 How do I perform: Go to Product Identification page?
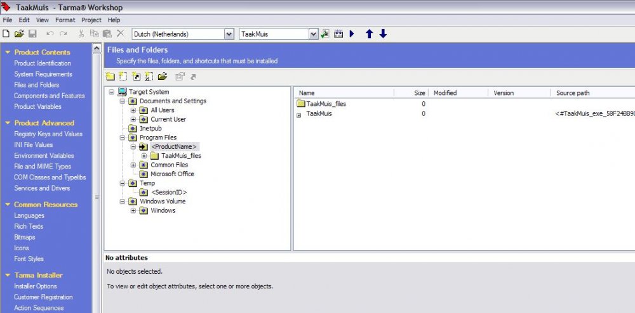point(43,63)
